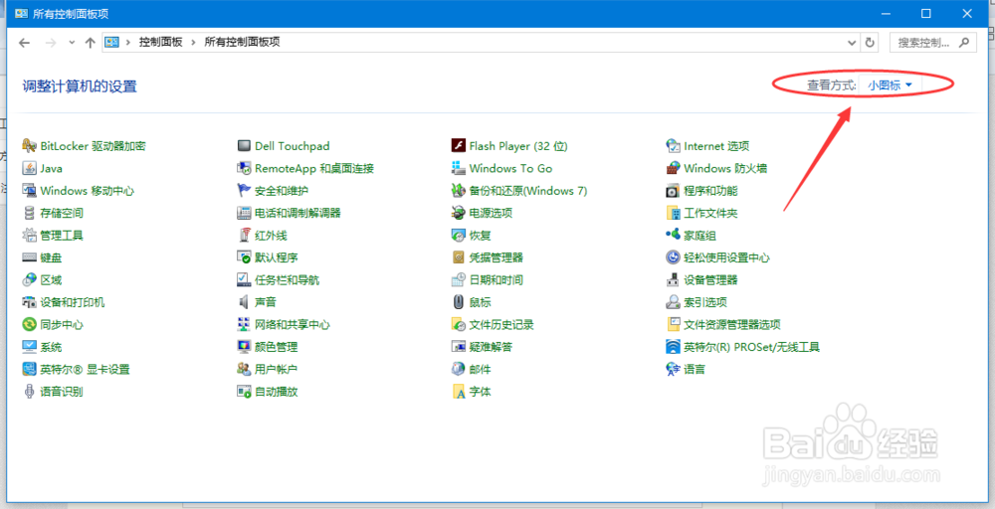The image size is (995, 509).
Task: Click the 家庭组 icon
Action: 674,236
